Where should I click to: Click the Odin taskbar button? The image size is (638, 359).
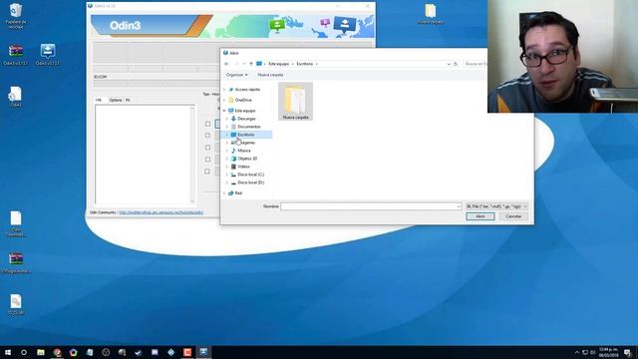203,352
